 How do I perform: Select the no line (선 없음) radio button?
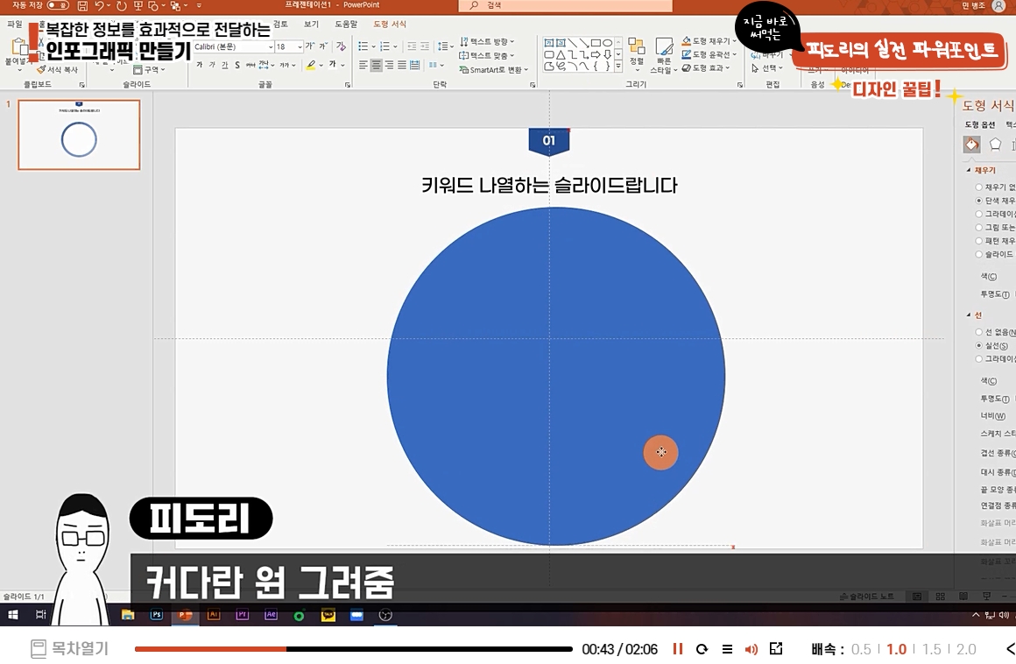coord(978,332)
